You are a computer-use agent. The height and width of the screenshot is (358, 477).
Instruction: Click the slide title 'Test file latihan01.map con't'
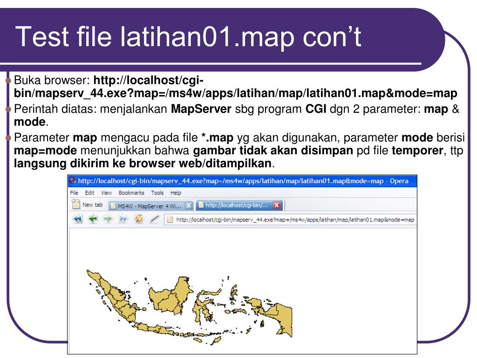click(x=188, y=37)
